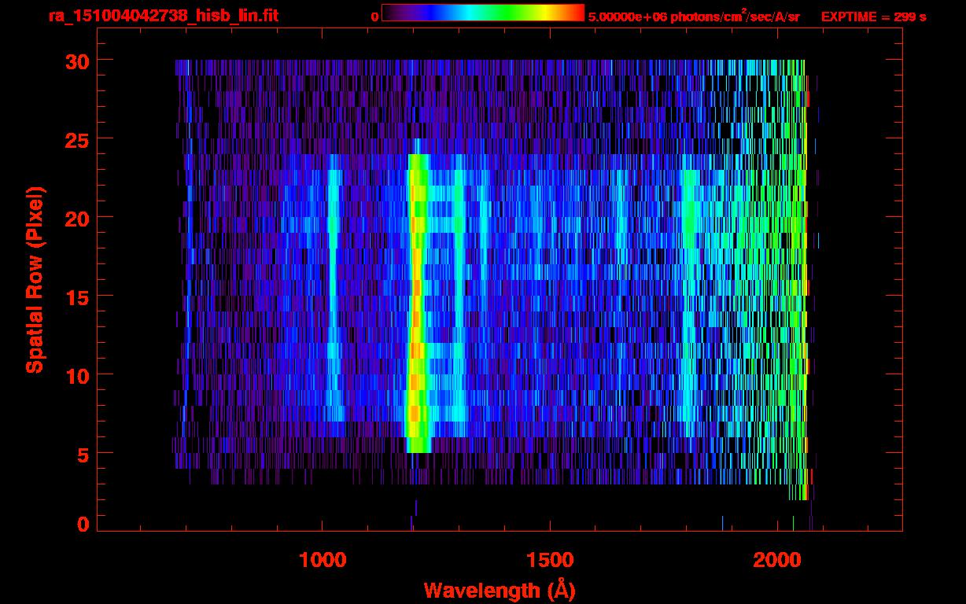Select the red end of the color bar
The height and width of the screenshot is (604, 966).
576,13
